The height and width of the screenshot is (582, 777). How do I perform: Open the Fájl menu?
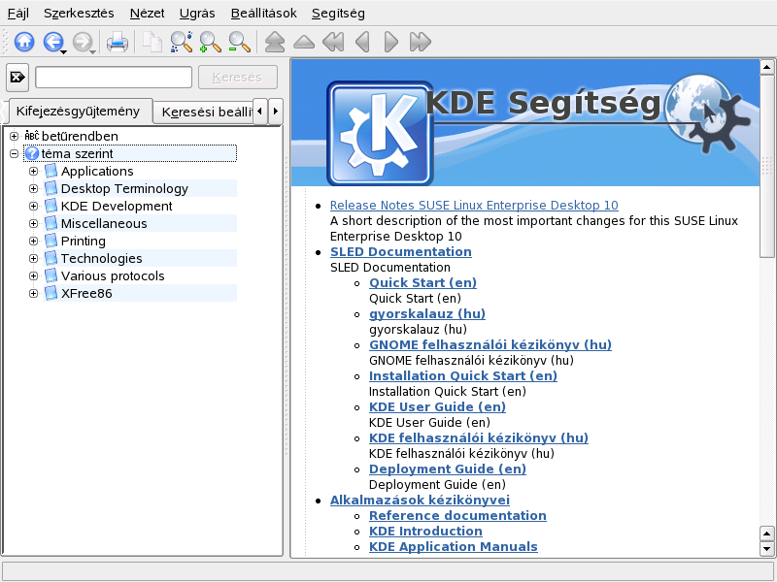tap(17, 14)
